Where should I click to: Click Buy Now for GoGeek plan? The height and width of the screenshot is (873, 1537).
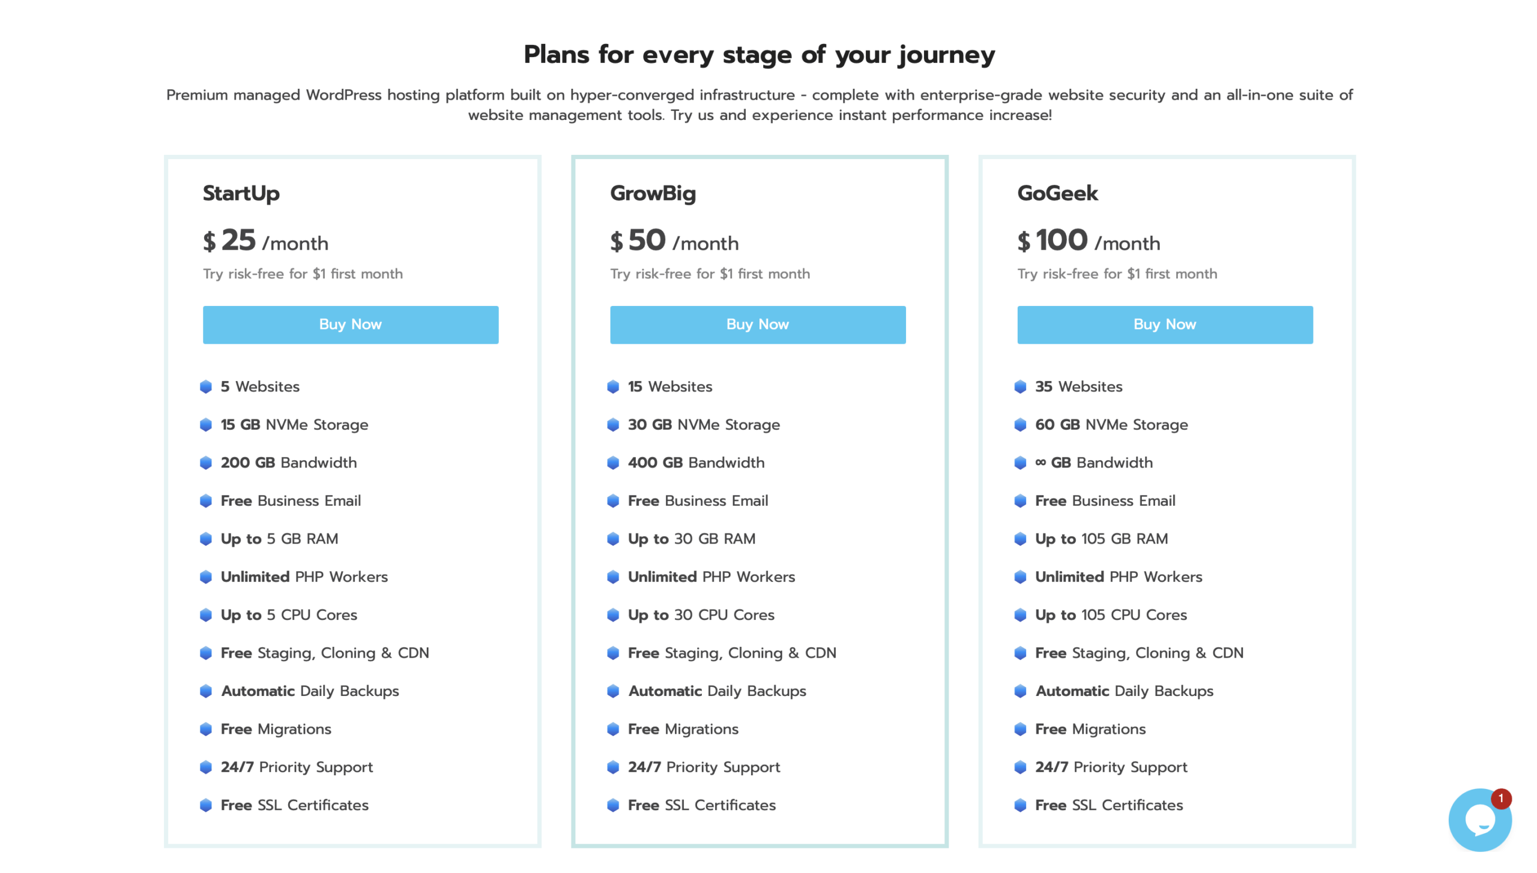tap(1165, 325)
